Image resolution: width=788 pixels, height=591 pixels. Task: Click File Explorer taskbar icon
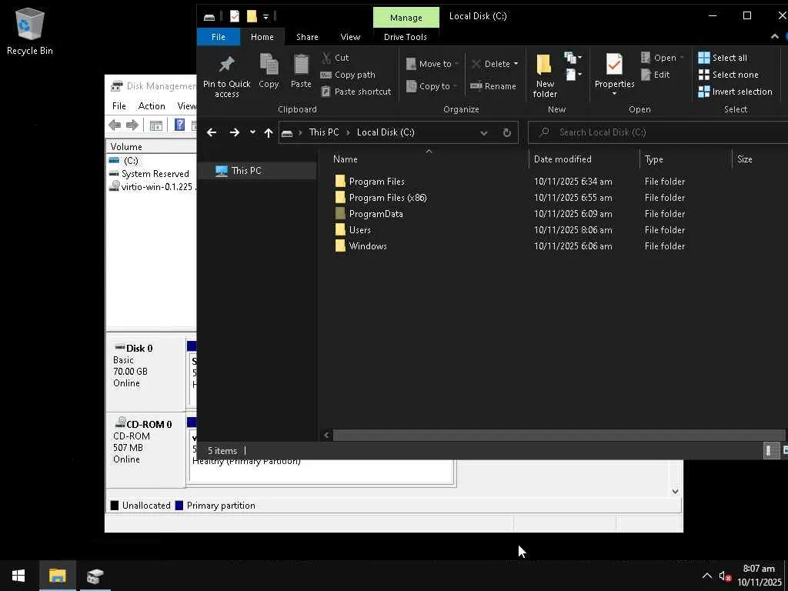[x=57, y=576]
